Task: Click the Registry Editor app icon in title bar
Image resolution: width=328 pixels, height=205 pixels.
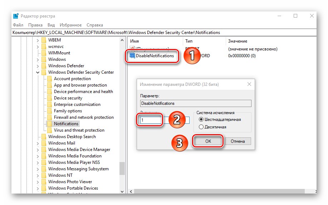Action: 16,16
